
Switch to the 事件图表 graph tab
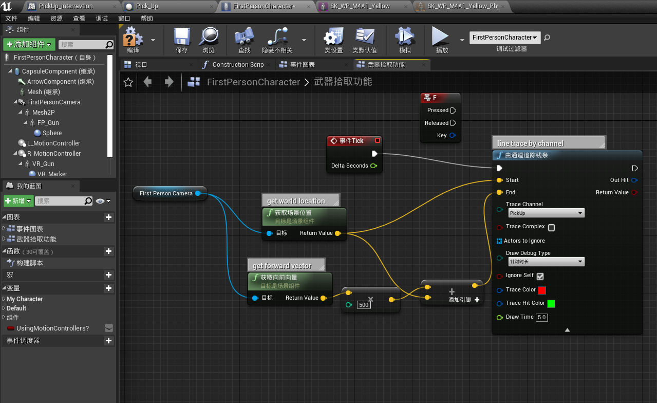[302, 65]
